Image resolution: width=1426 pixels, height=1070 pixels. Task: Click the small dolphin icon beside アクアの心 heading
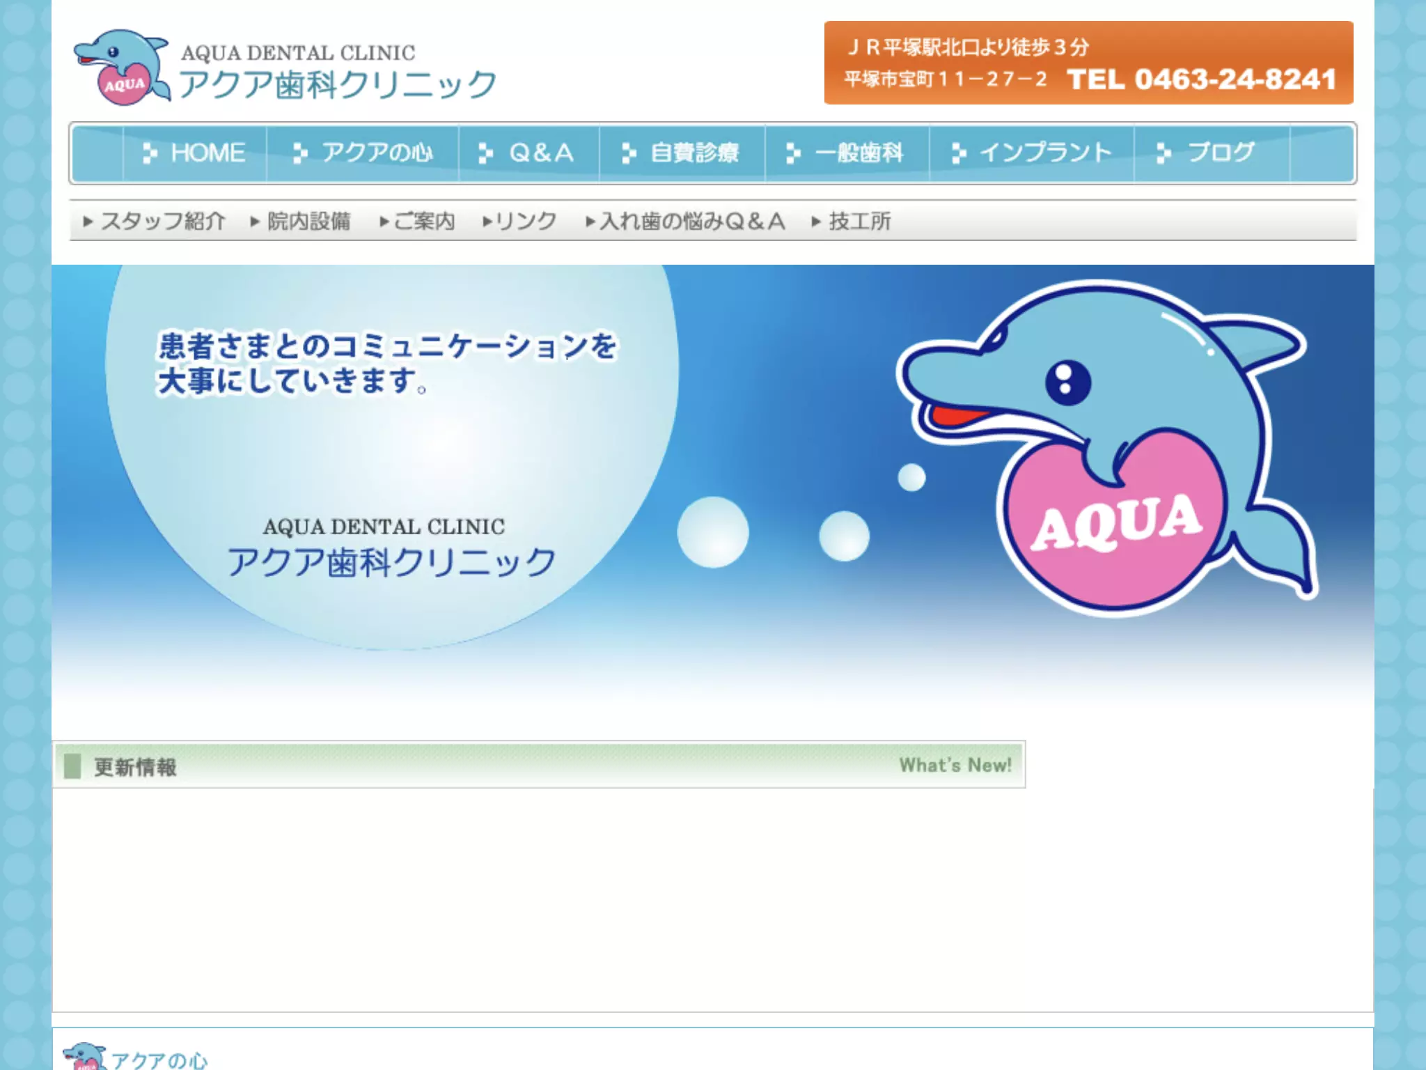84,1055
